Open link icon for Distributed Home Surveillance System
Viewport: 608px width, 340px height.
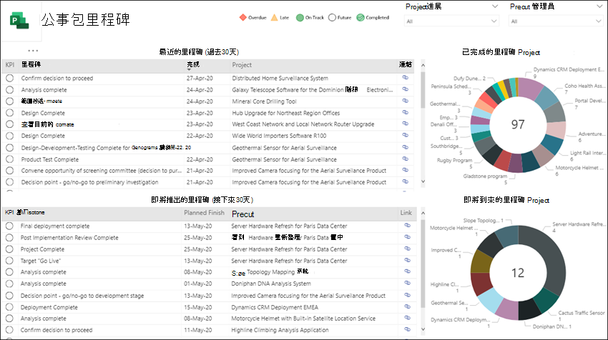pos(405,78)
